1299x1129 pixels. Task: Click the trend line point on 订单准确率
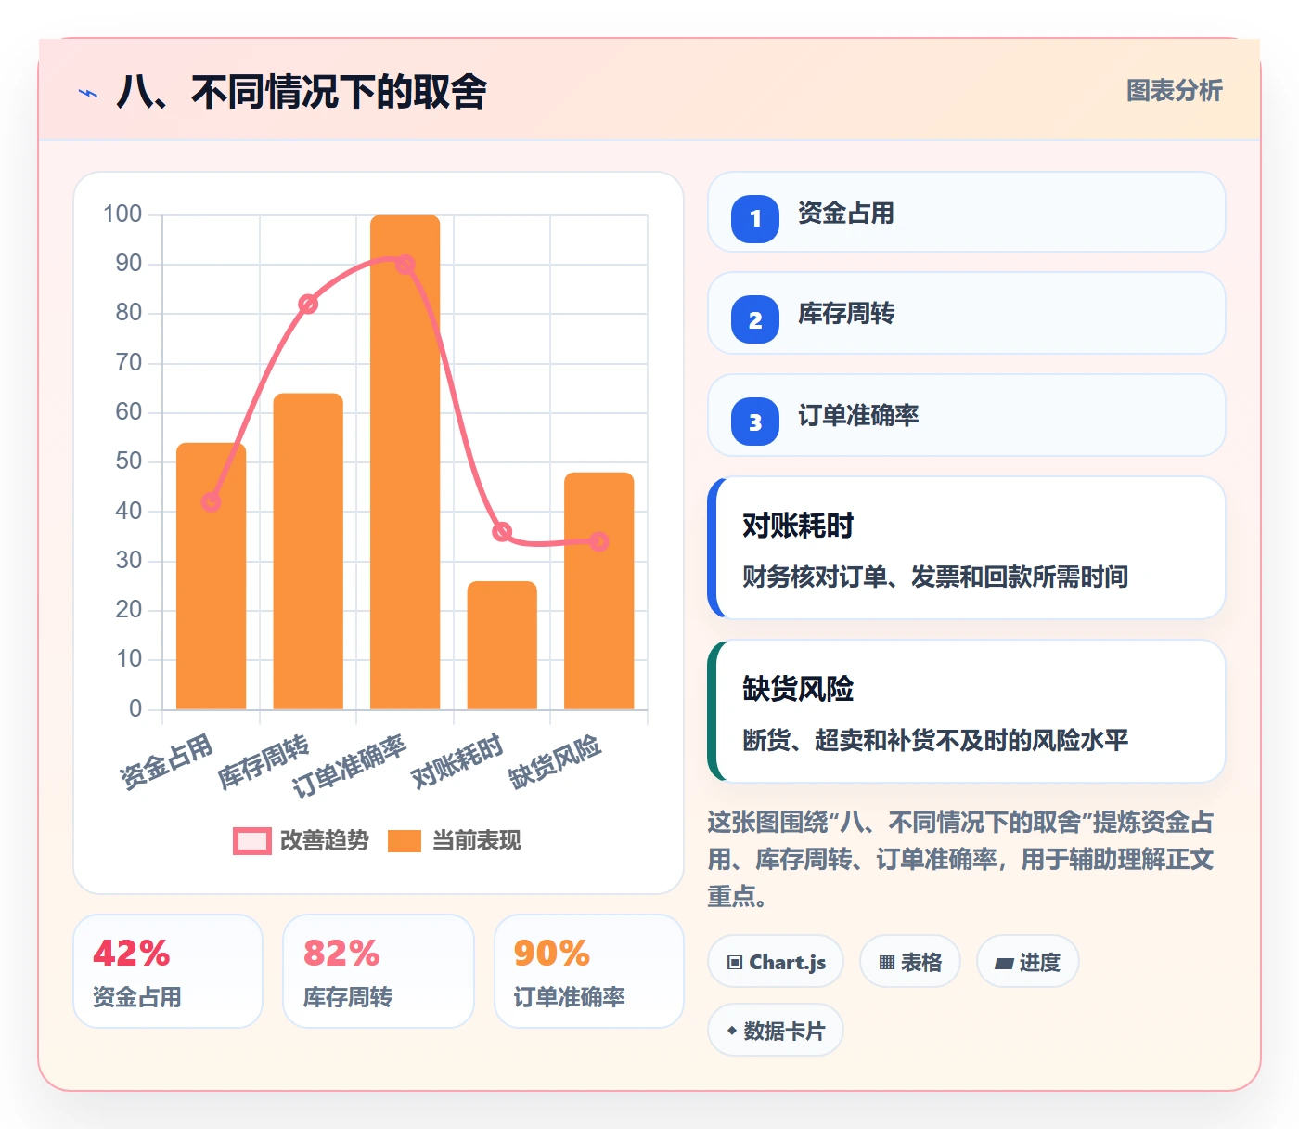(x=405, y=265)
